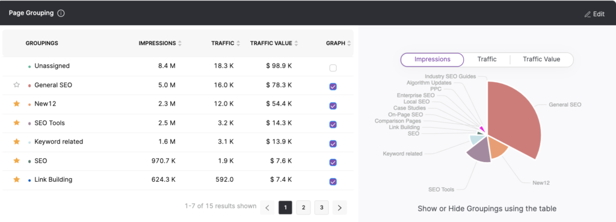The width and height of the screenshot is (616, 222).
Task: Go to previous results page arrow
Action: tap(267, 208)
